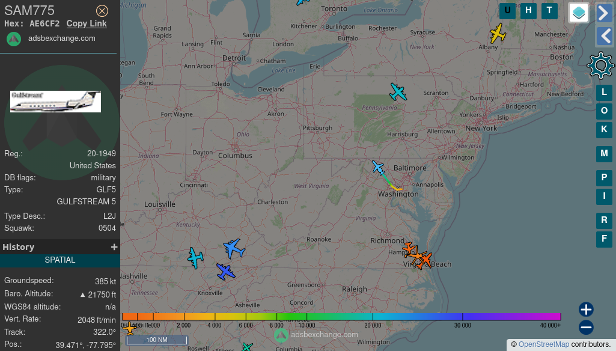Click the registration value 20-1949
Screen dimensions: 616x351
coord(102,154)
